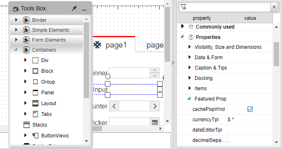Expand the Panel tree node
Screen dimensions: 282x149
pos(25,92)
